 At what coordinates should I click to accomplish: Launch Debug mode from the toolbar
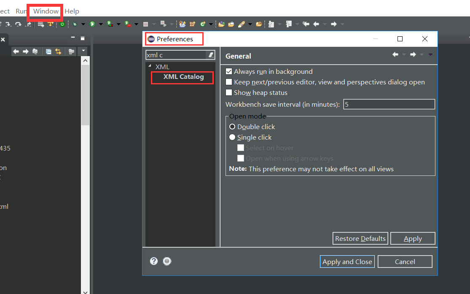(74, 24)
